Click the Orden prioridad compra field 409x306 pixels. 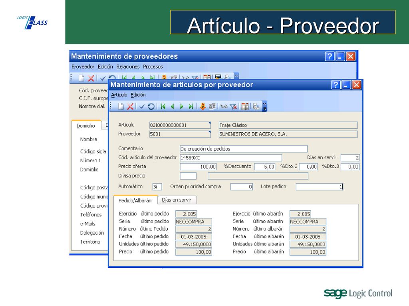242,186
